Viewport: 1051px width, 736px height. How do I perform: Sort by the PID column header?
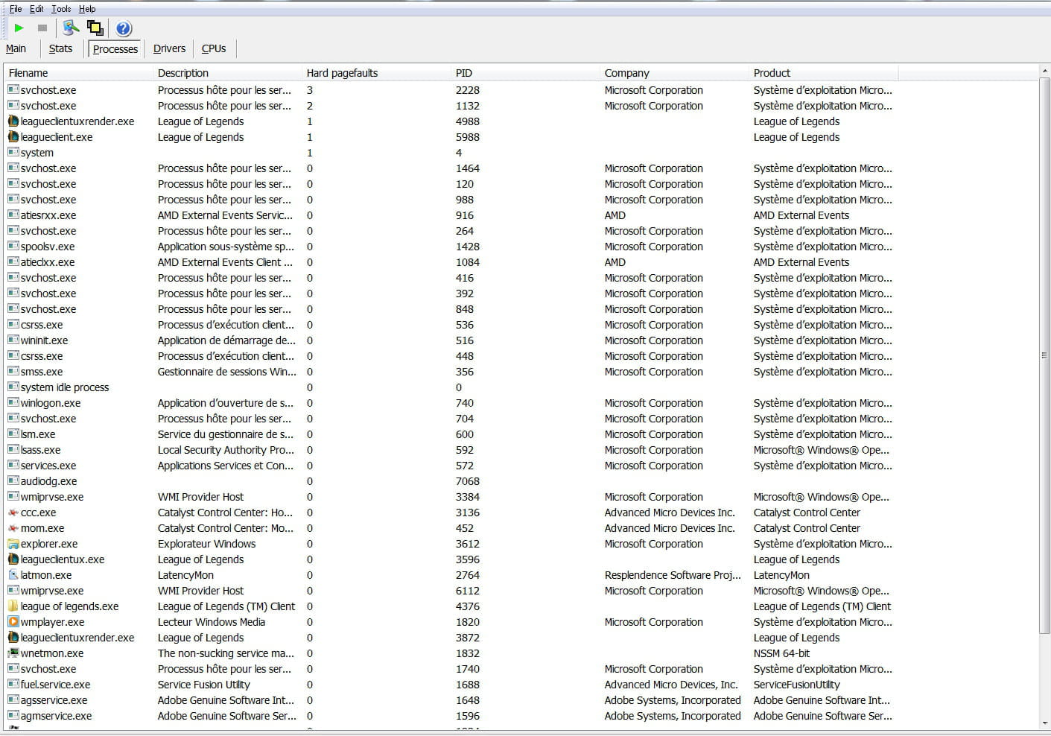click(525, 73)
